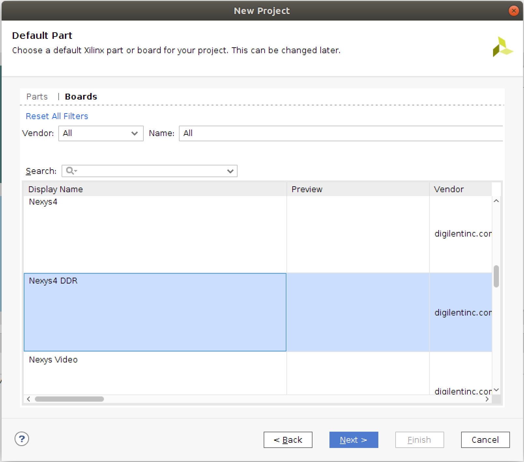Click the scroll left arrow below table
This screenshot has height=462, width=524.
[x=29, y=399]
